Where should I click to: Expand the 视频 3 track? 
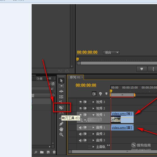click(x=93, y=102)
